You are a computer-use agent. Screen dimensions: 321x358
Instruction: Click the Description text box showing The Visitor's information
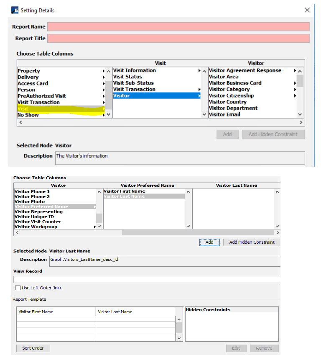pyautogui.click(x=180, y=158)
